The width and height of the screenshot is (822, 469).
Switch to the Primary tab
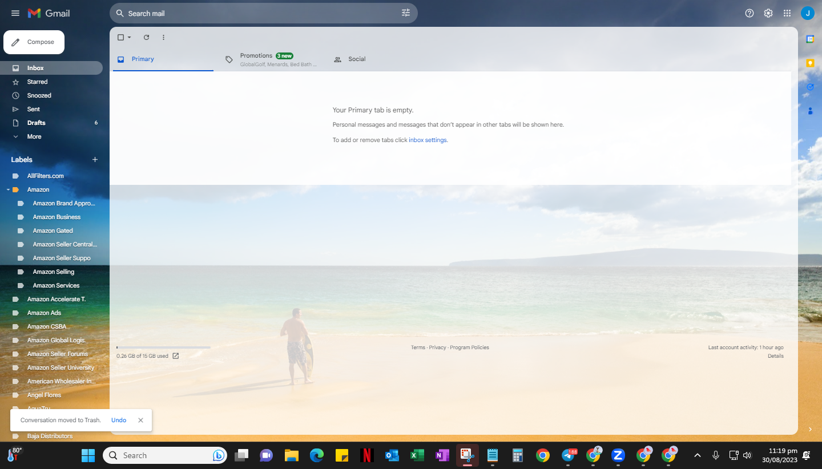click(163, 59)
